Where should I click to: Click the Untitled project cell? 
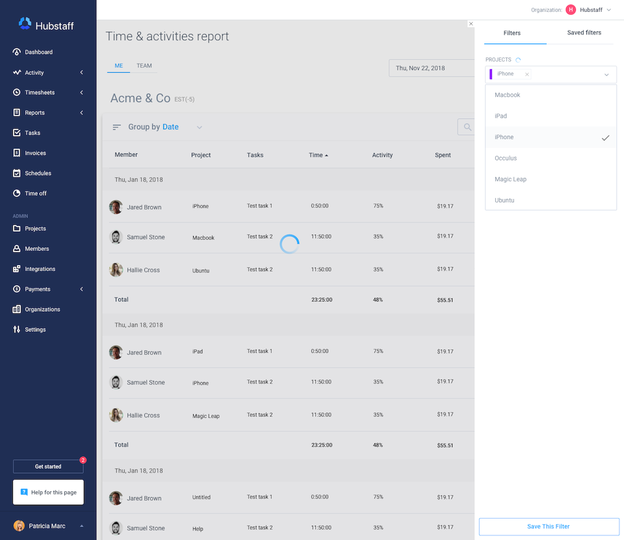coord(201,497)
